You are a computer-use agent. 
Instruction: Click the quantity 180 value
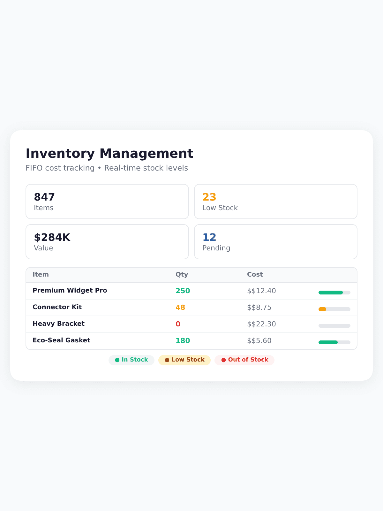click(x=183, y=341)
